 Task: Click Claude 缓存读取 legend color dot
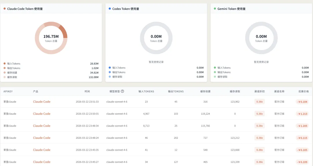click(5, 77)
